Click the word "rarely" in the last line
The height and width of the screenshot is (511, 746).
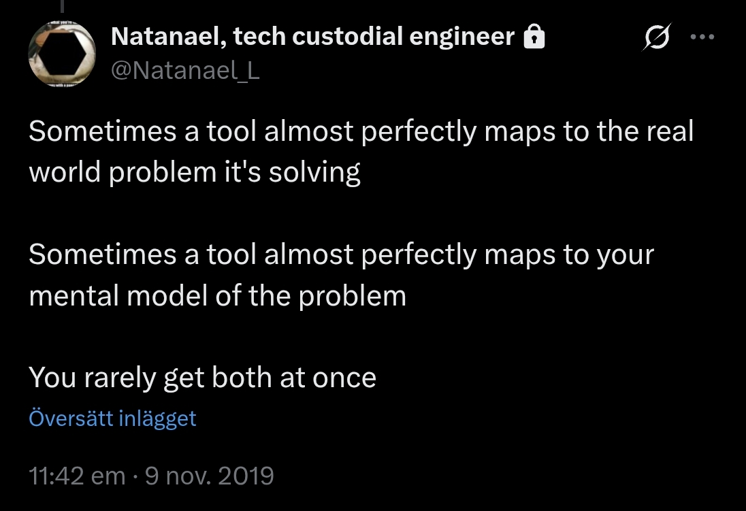[120, 377]
